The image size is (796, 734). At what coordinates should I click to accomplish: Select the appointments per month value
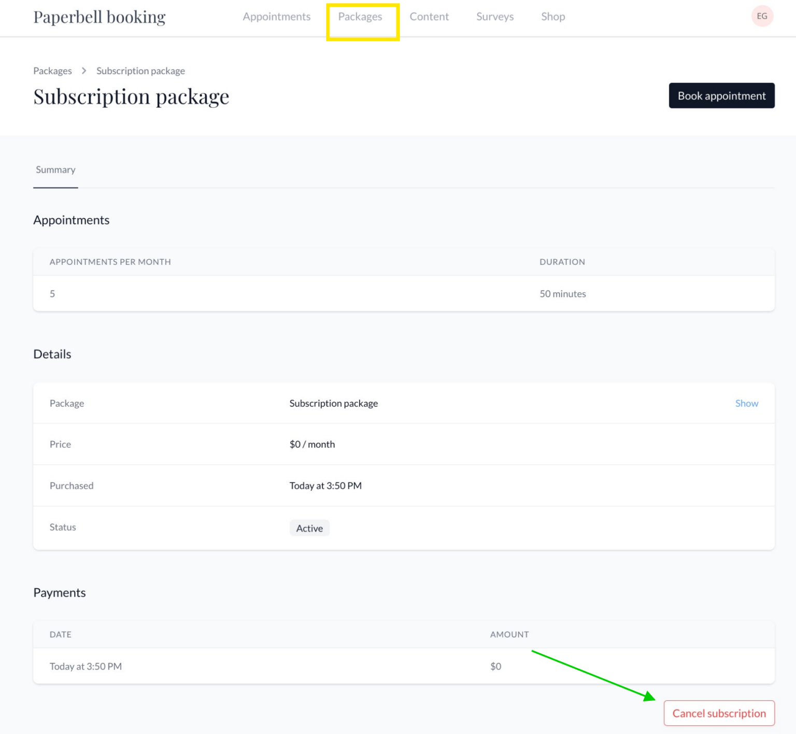(52, 293)
